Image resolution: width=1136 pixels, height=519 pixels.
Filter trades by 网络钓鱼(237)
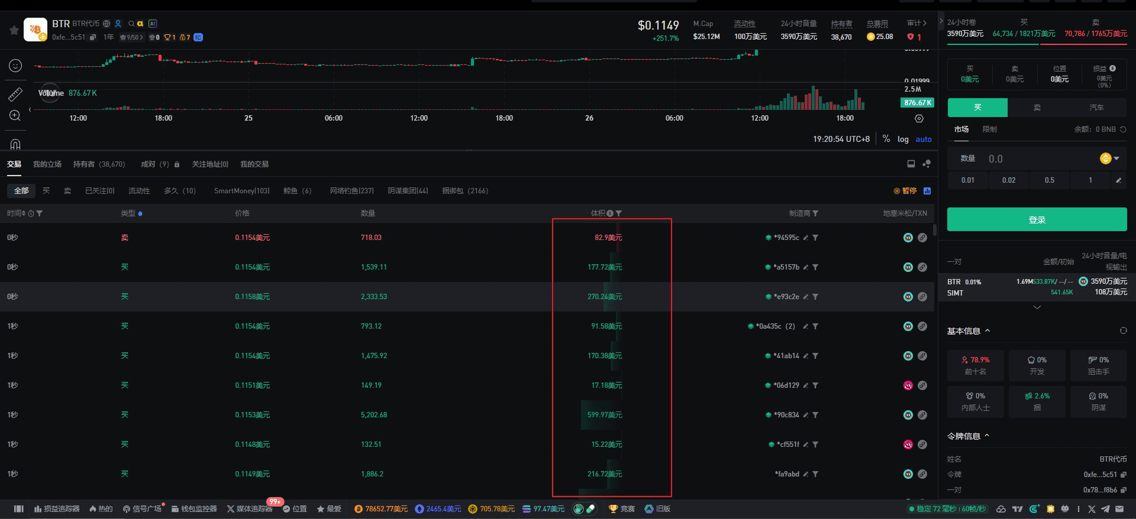[351, 191]
